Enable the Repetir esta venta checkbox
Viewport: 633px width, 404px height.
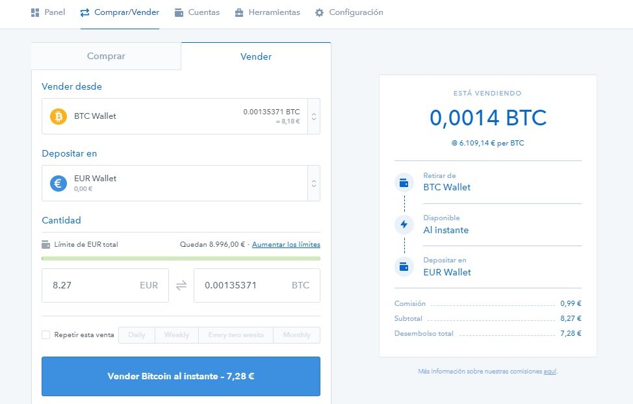click(45, 335)
